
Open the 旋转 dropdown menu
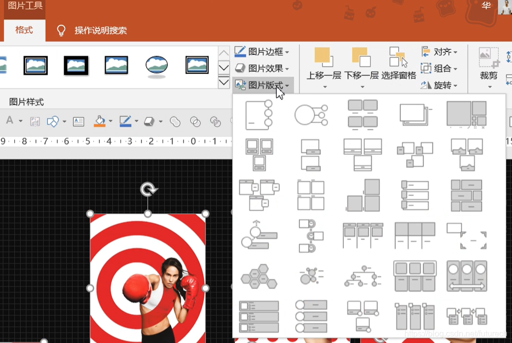click(x=439, y=85)
